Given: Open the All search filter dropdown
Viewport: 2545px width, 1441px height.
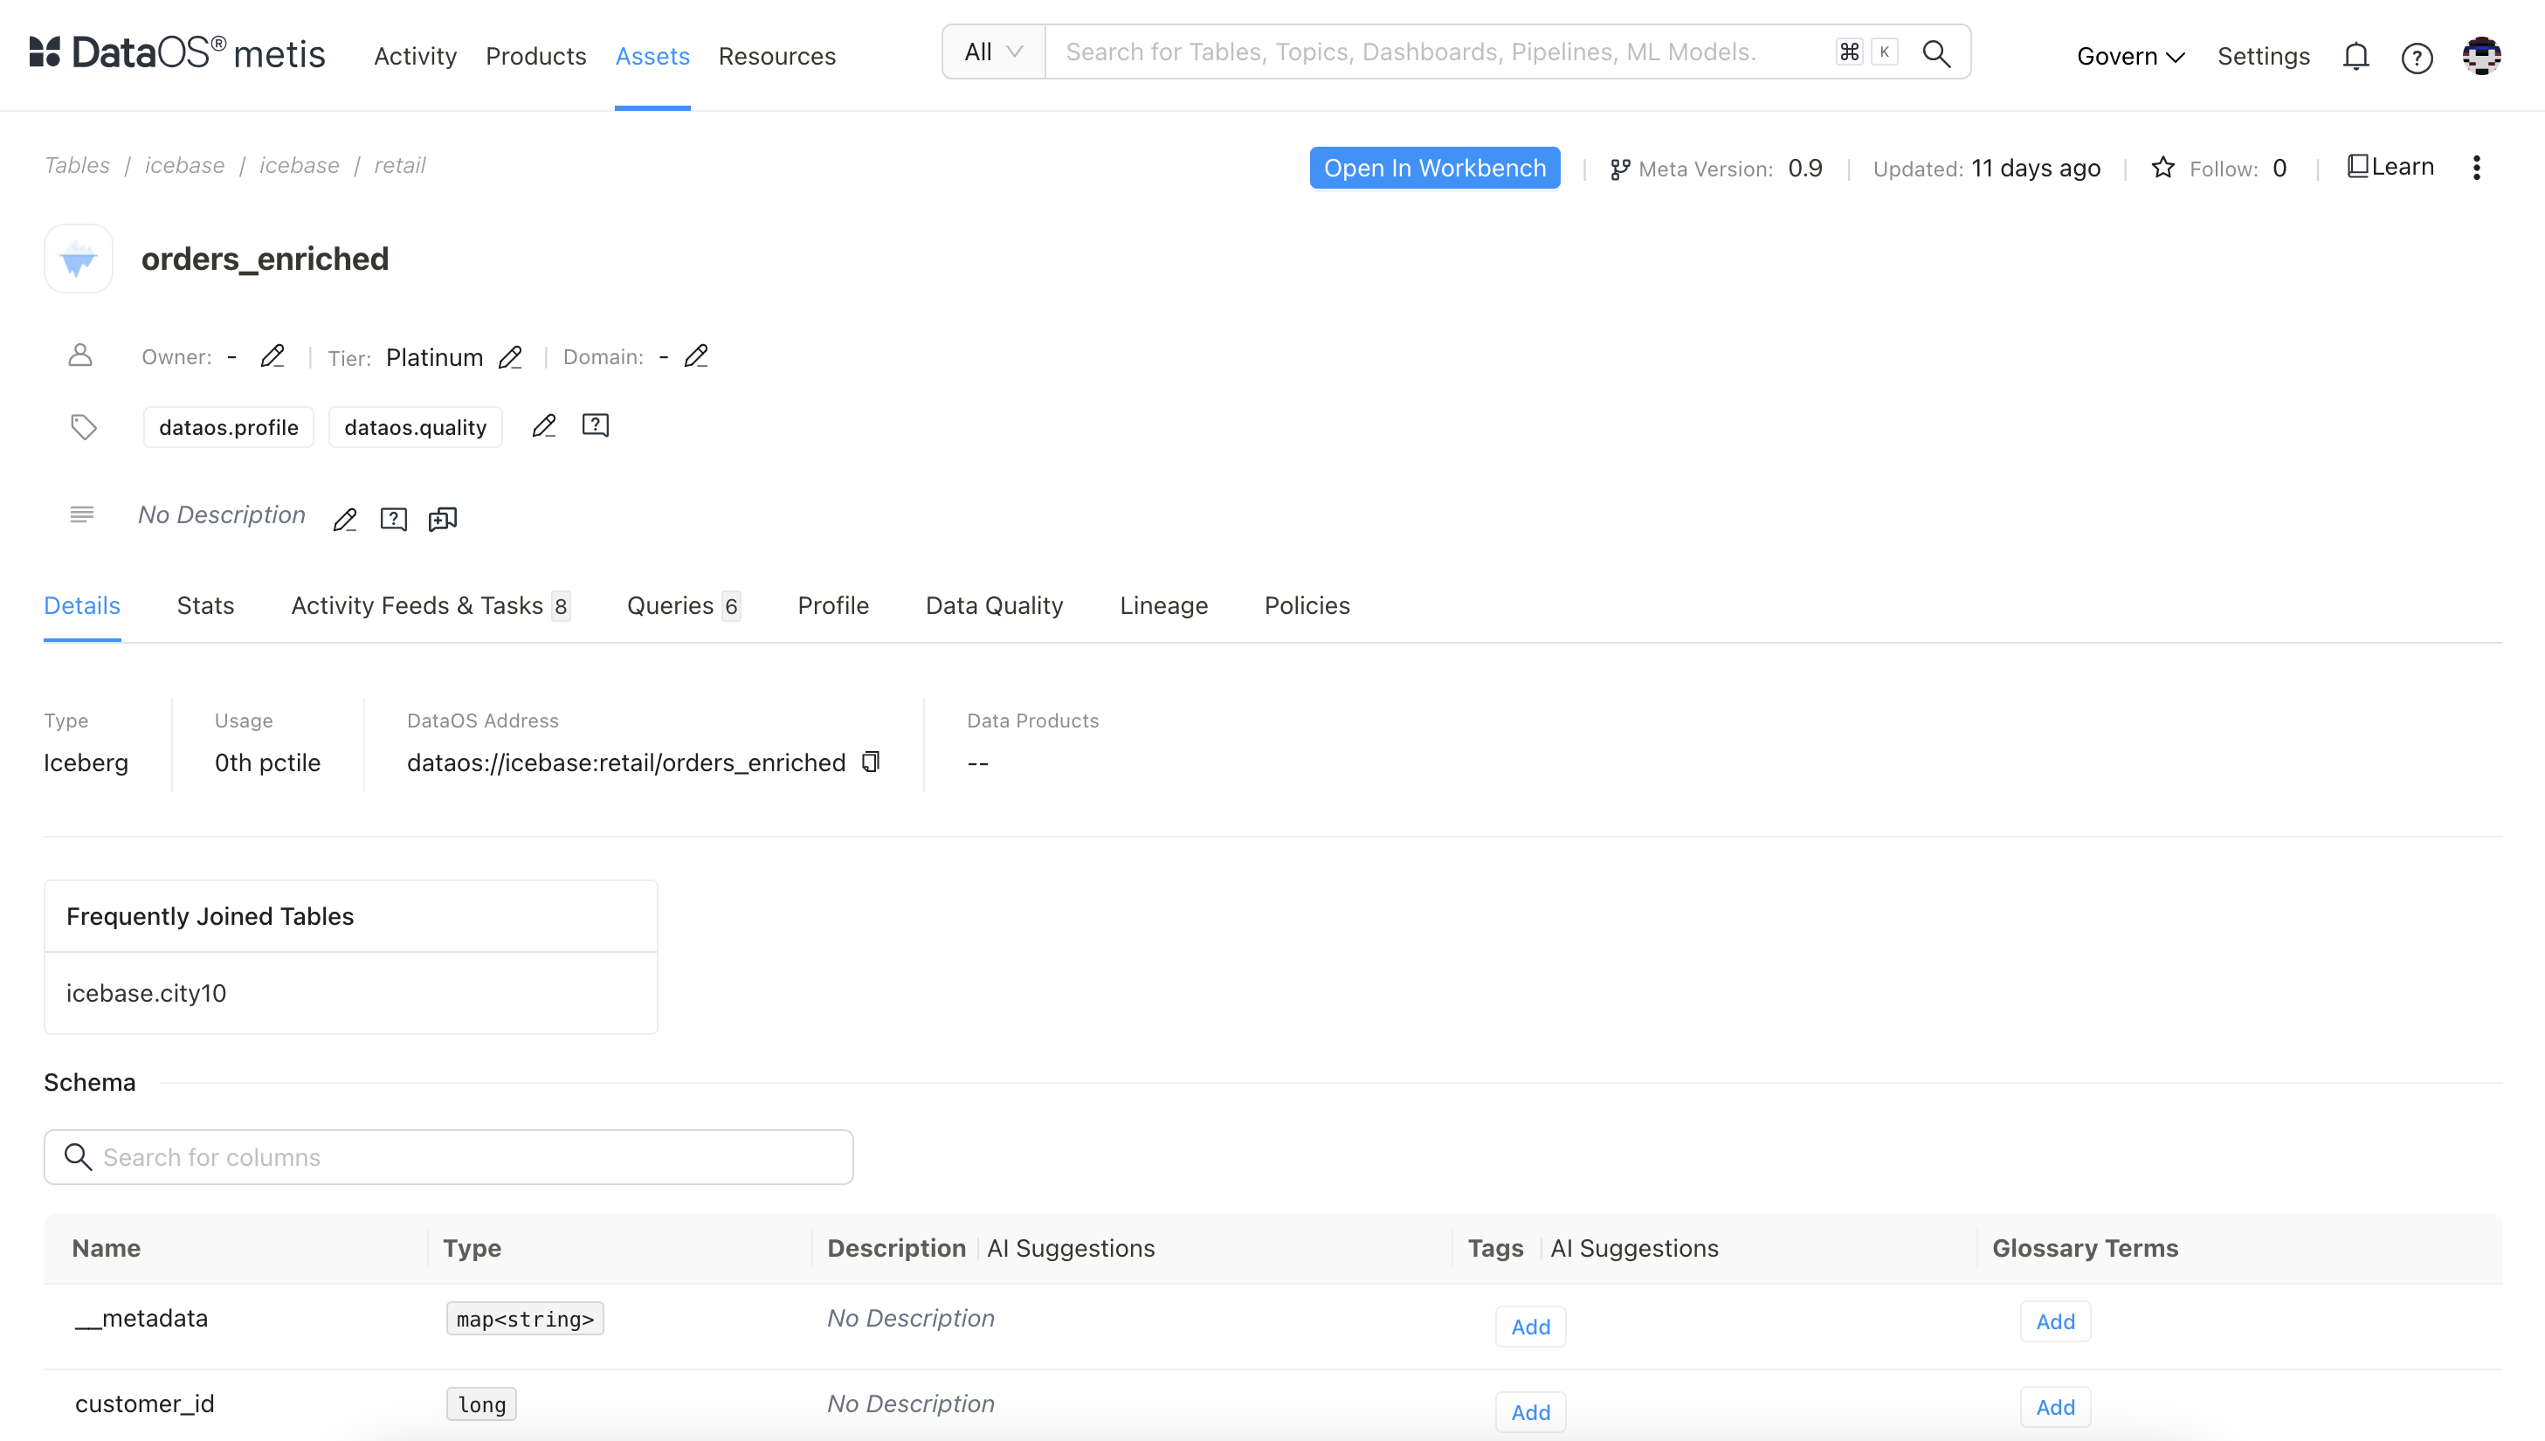Looking at the screenshot, I should tap(994, 52).
